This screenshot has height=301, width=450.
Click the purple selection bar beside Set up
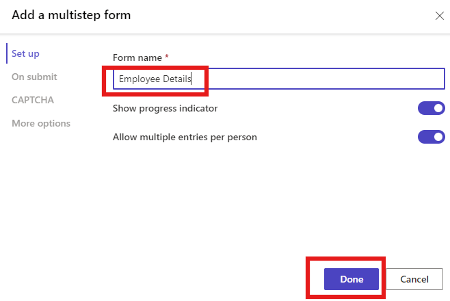pyautogui.click(x=7, y=53)
